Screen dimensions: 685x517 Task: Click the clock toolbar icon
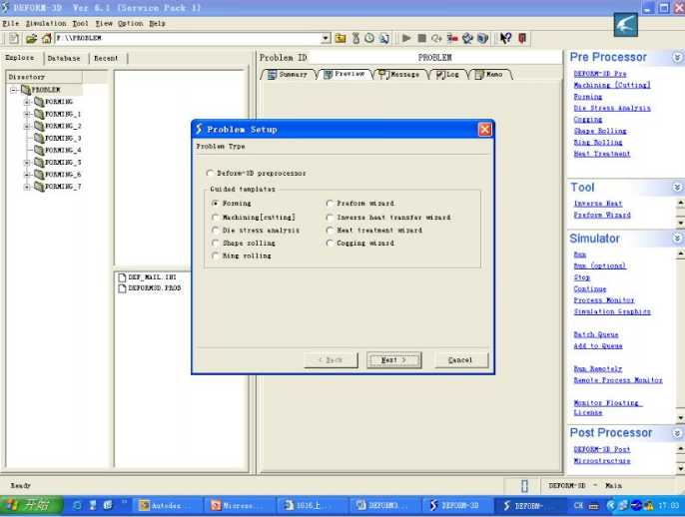tap(369, 38)
